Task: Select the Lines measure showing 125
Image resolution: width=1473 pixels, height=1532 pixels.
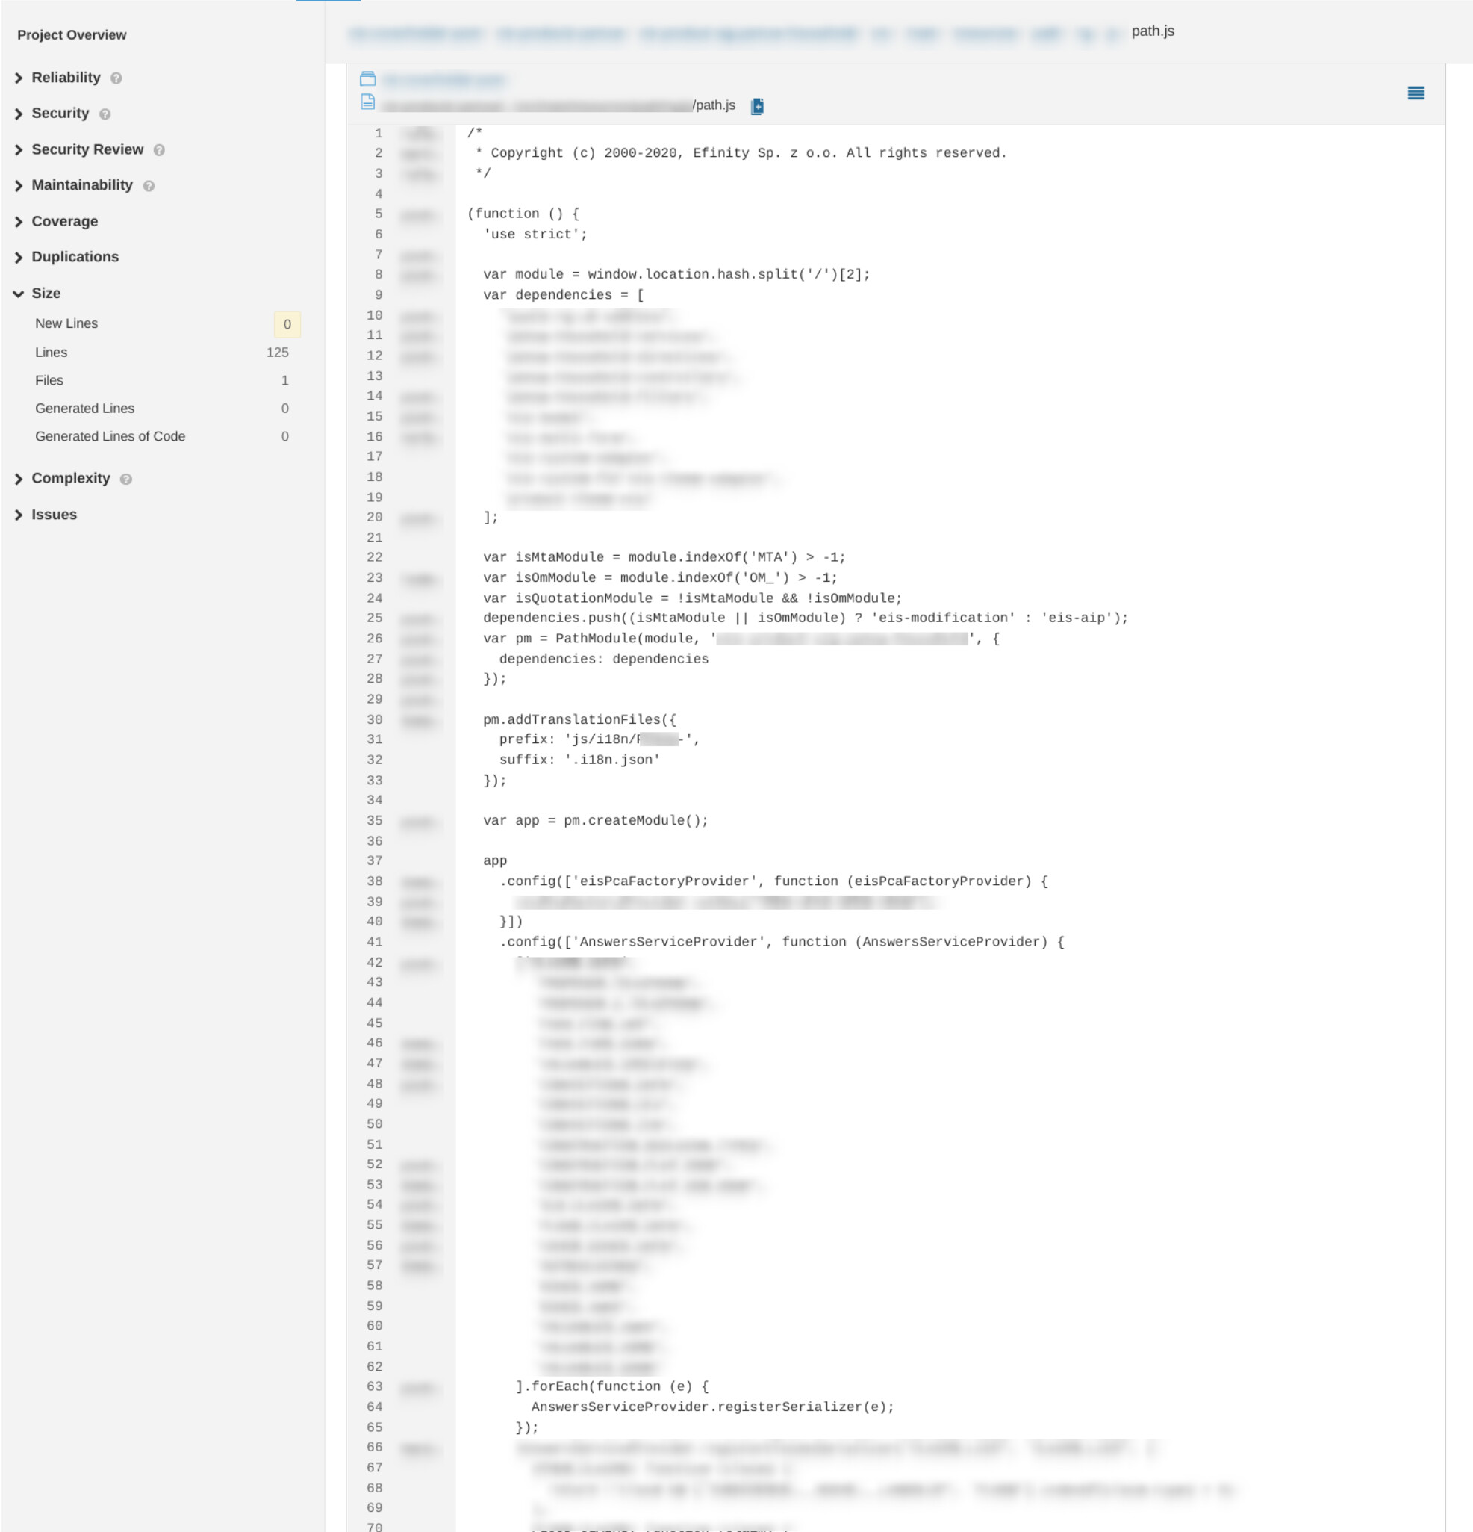Action: point(52,353)
